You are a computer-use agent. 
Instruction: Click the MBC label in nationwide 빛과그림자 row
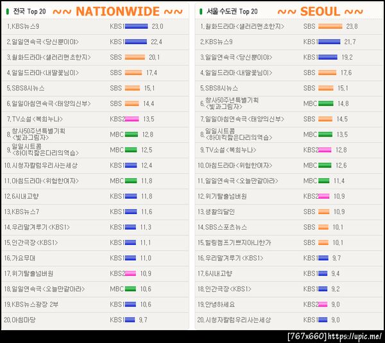pyautogui.click(x=117, y=135)
